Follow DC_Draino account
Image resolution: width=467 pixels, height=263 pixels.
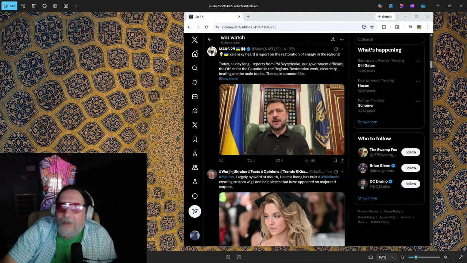pyautogui.click(x=410, y=184)
